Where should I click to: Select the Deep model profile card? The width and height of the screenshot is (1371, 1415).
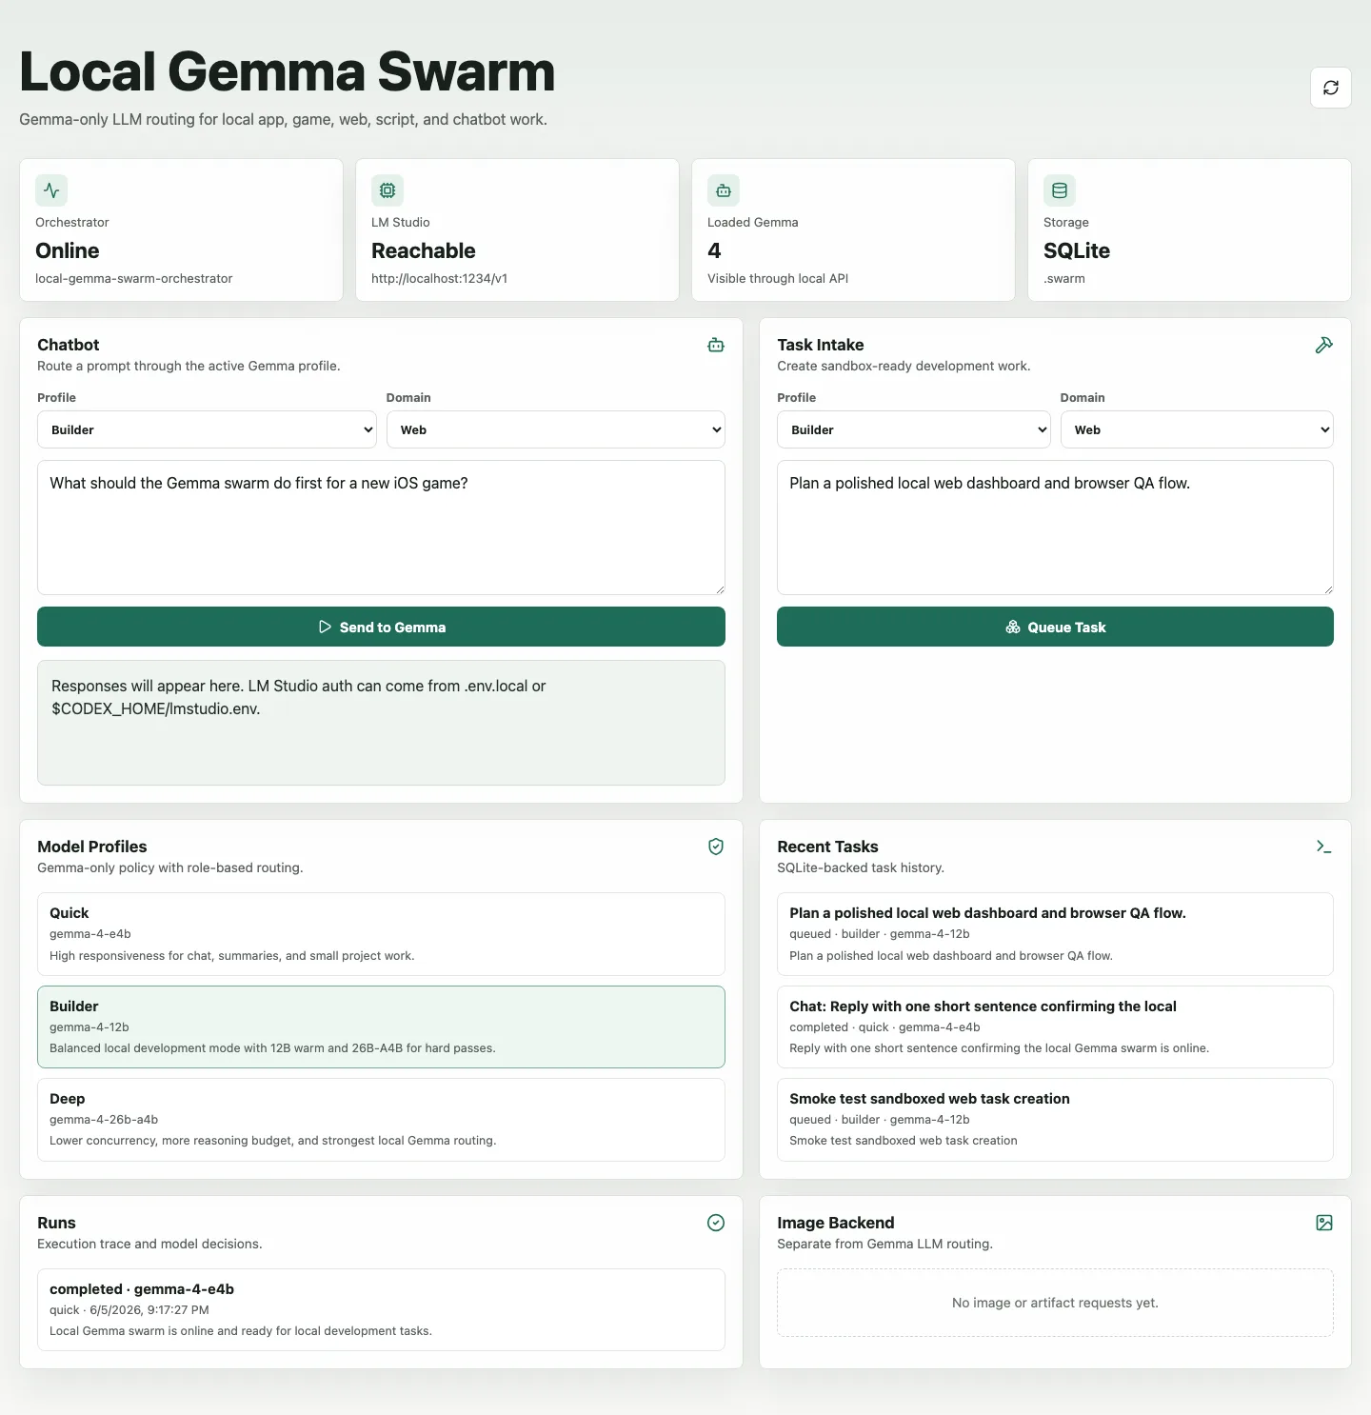pyautogui.click(x=381, y=1120)
